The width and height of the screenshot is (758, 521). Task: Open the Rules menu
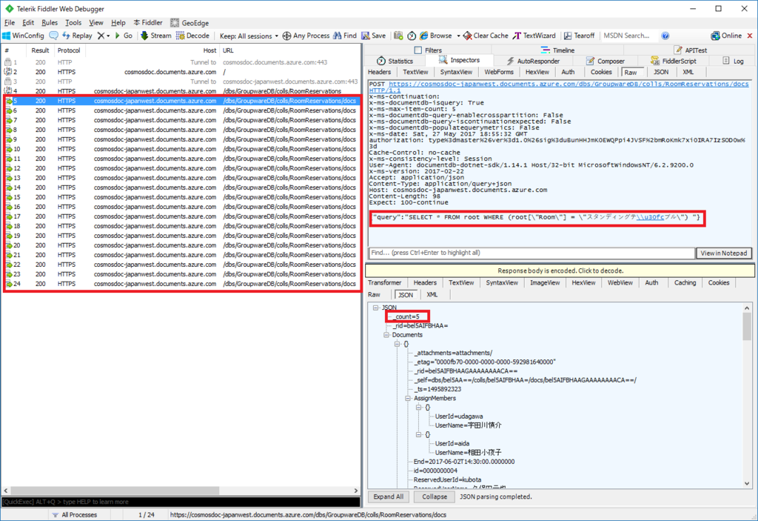click(x=50, y=22)
